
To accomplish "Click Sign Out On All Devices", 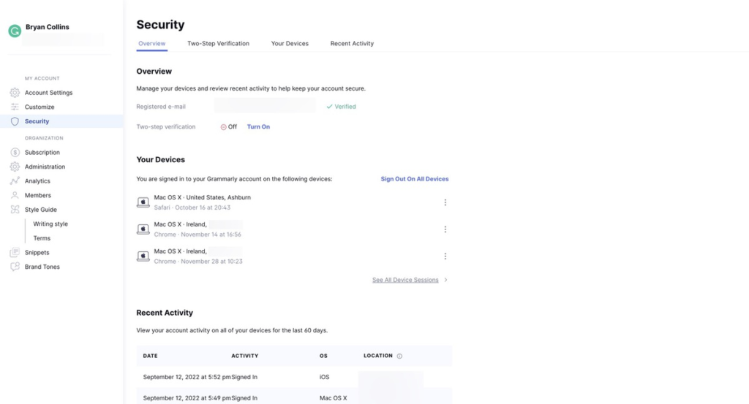I will pos(414,179).
